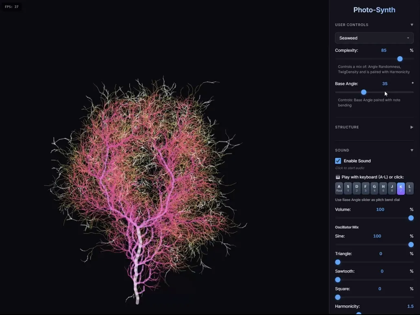Trigger the F note key

coord(365,188)
